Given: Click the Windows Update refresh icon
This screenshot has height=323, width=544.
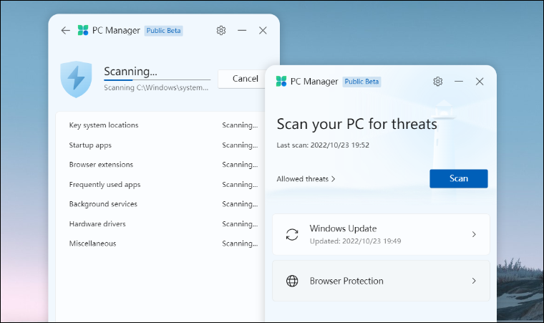Looking at the screenshot, I should coord(292,234).
